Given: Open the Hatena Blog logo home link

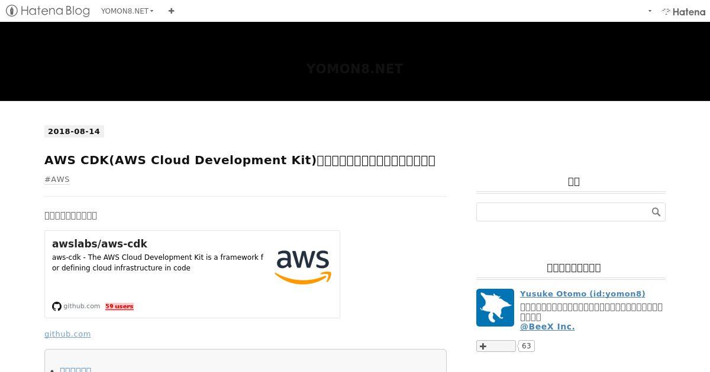Looking at the screenshot, I should point(48,11).
